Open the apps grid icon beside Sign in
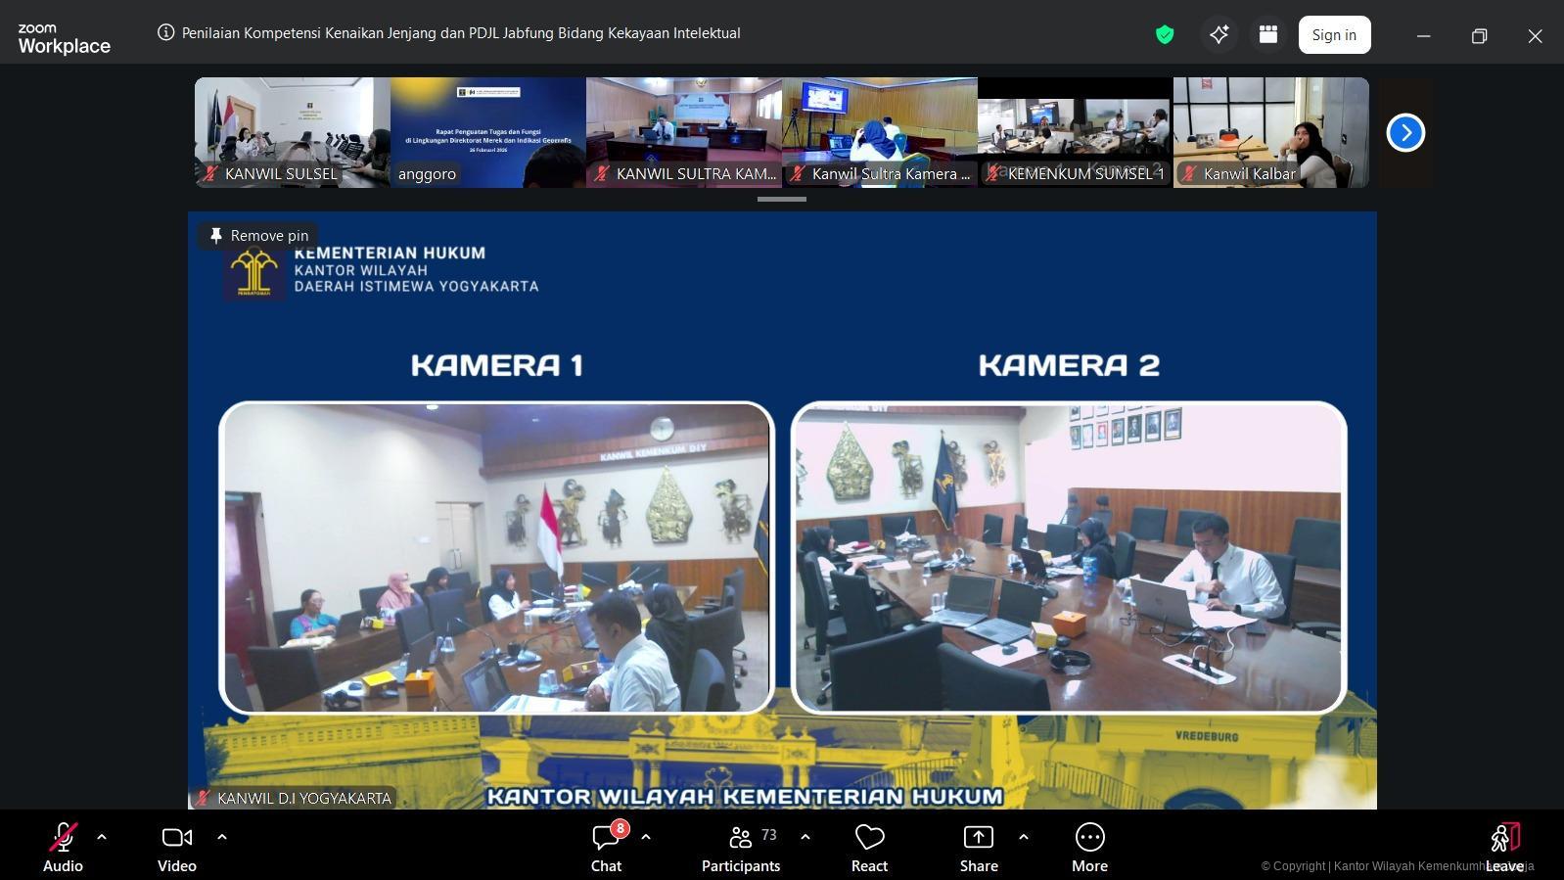The height and width of the screenshot is (880, 1564). (1268, 35)
